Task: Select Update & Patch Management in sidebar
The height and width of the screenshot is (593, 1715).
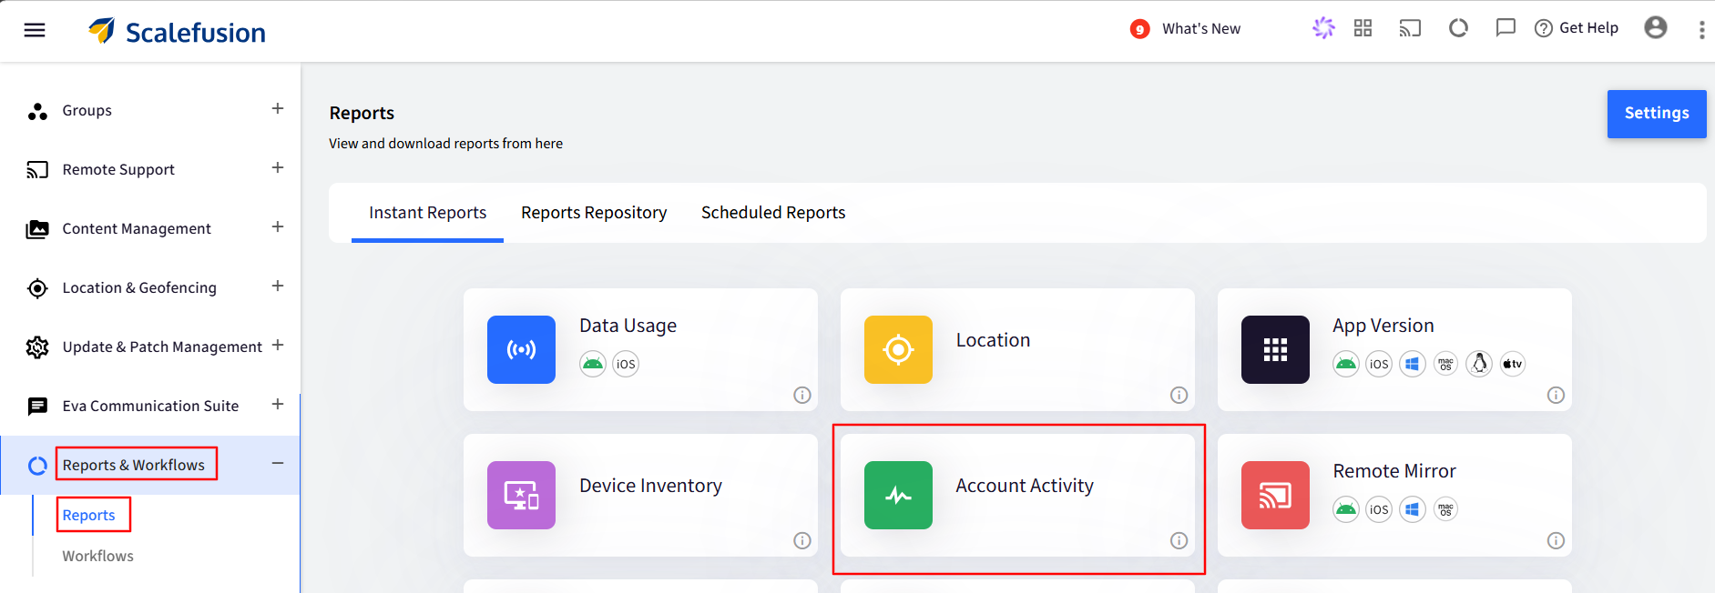Action: pyautogui.click(x=162, y=347)
